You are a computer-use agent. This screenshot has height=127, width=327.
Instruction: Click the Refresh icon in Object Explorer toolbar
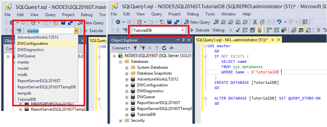coord(164,48)
